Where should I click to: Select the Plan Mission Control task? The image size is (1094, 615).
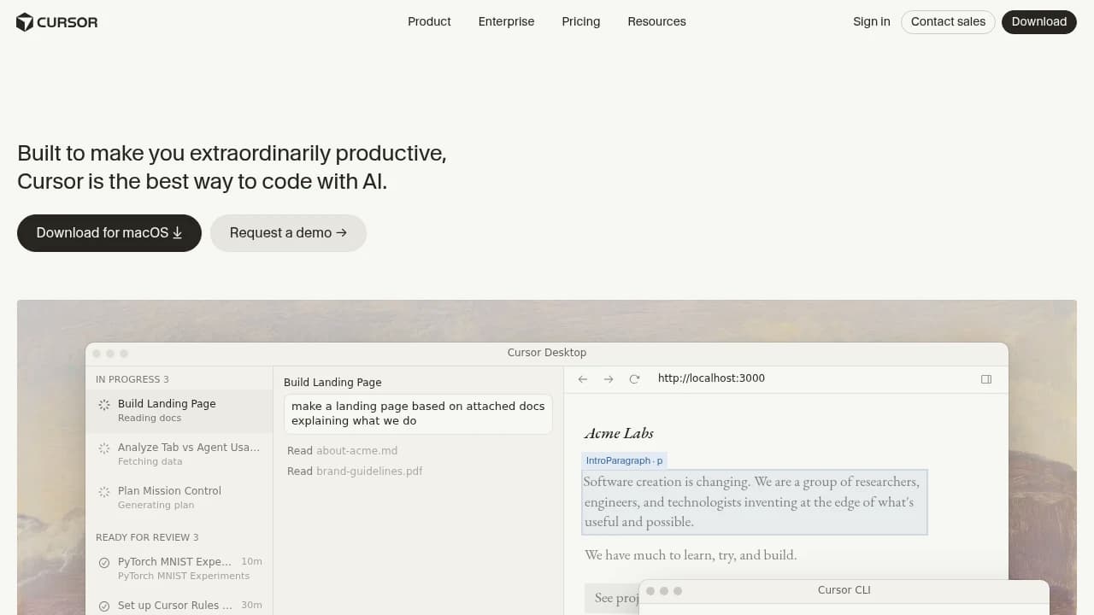(x=179, y=498)
